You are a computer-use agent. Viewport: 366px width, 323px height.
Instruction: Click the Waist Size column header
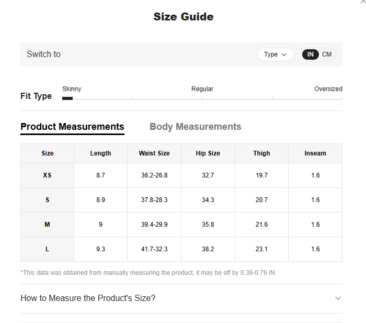point(154,153)
